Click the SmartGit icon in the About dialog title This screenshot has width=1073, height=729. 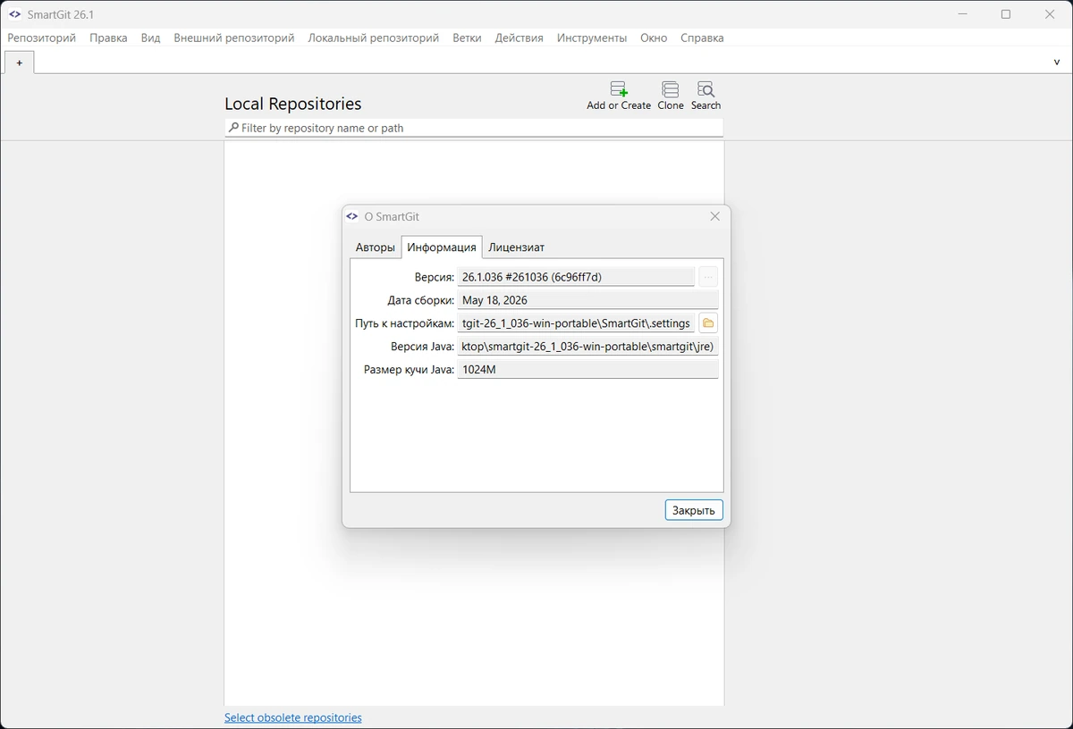point(352,216)
